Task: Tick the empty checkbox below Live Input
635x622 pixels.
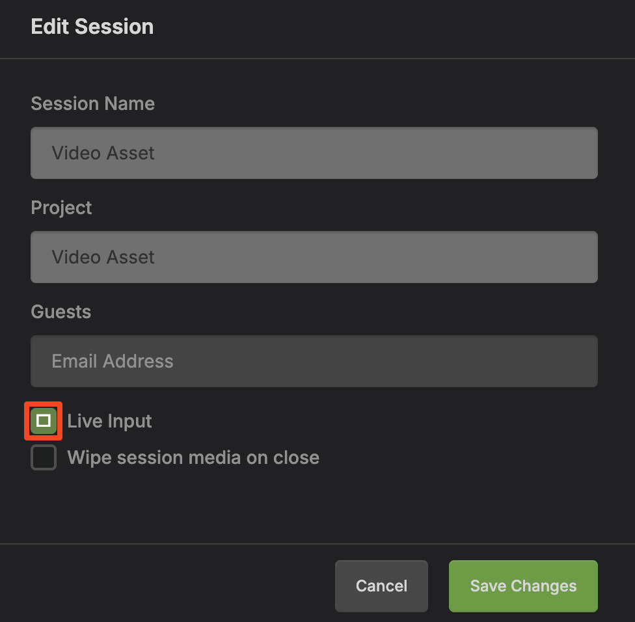Action: pos(44,457)
